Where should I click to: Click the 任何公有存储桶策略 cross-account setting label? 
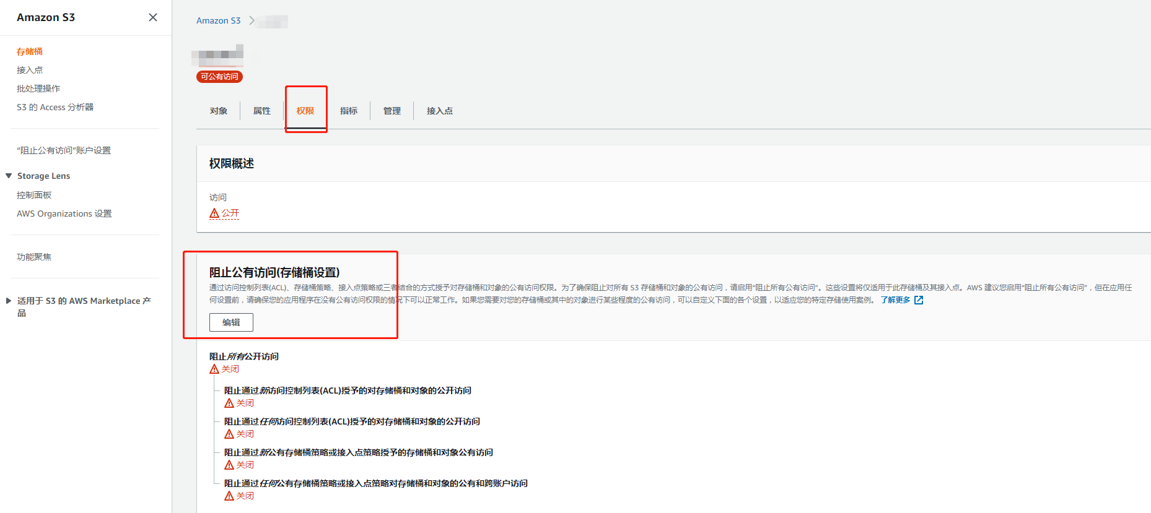tap(376, 483)
